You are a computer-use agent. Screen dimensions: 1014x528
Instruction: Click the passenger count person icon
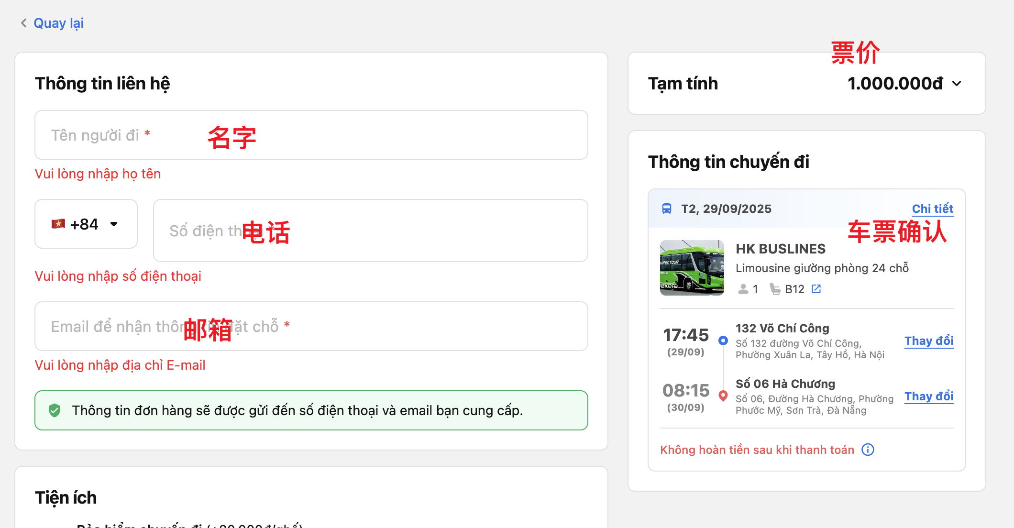[x=743, y=289]
